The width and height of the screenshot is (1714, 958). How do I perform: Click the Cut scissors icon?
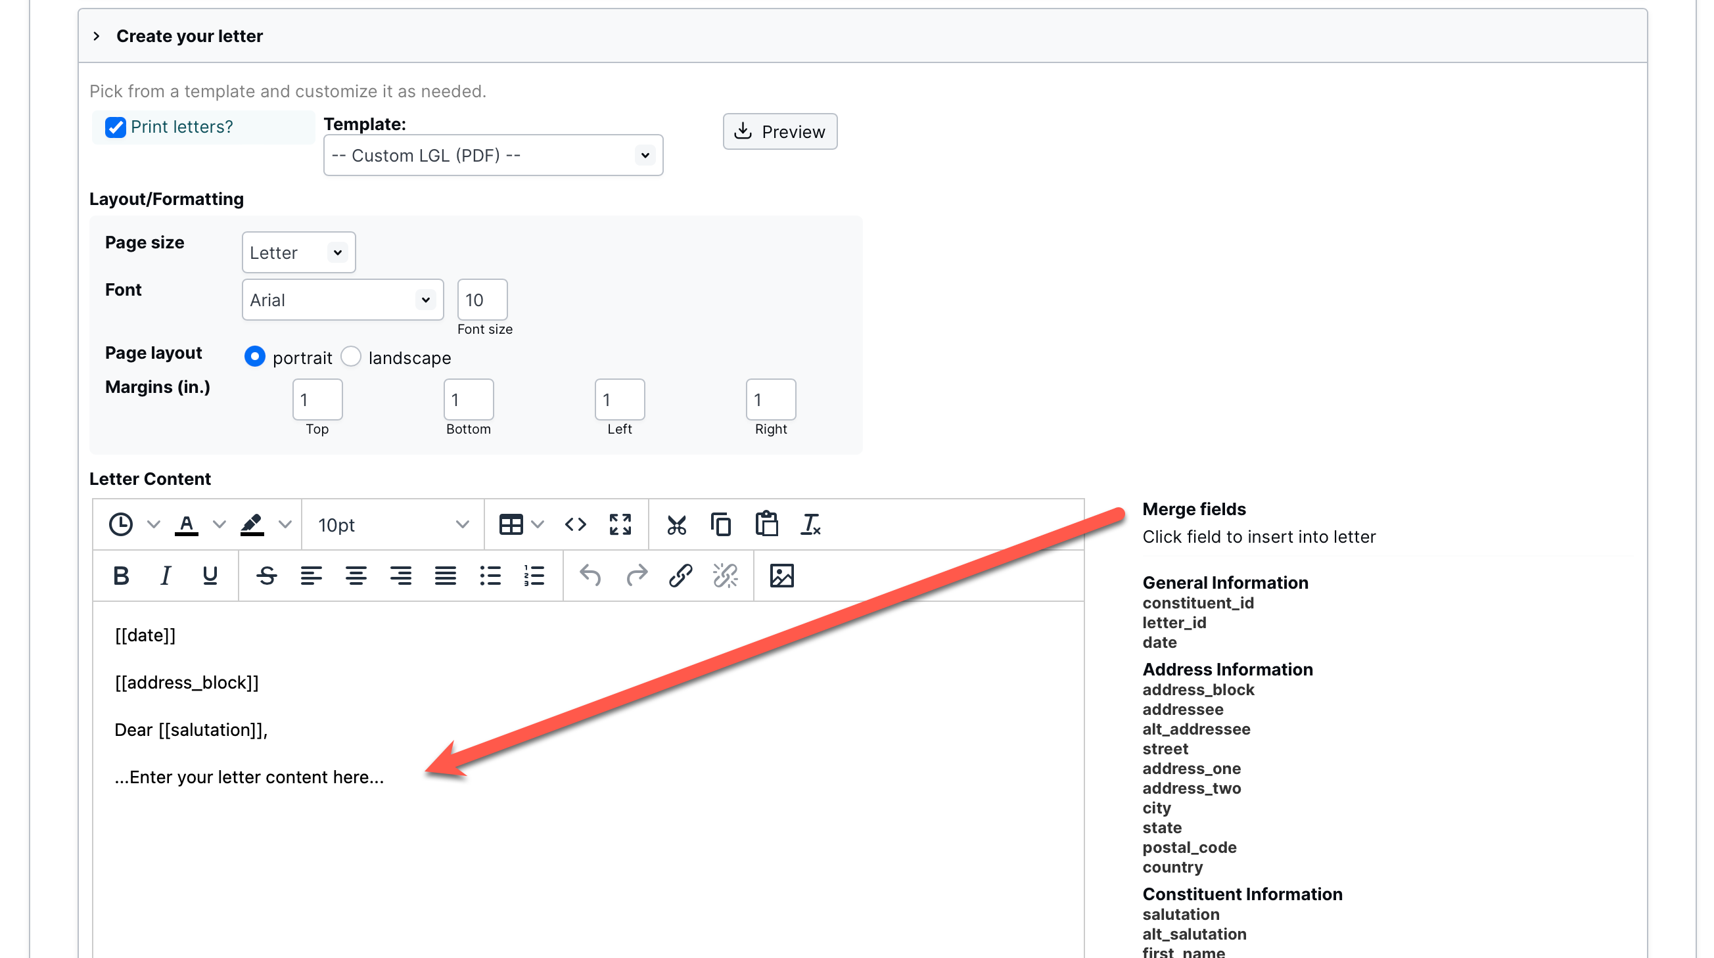click(676, 525)
